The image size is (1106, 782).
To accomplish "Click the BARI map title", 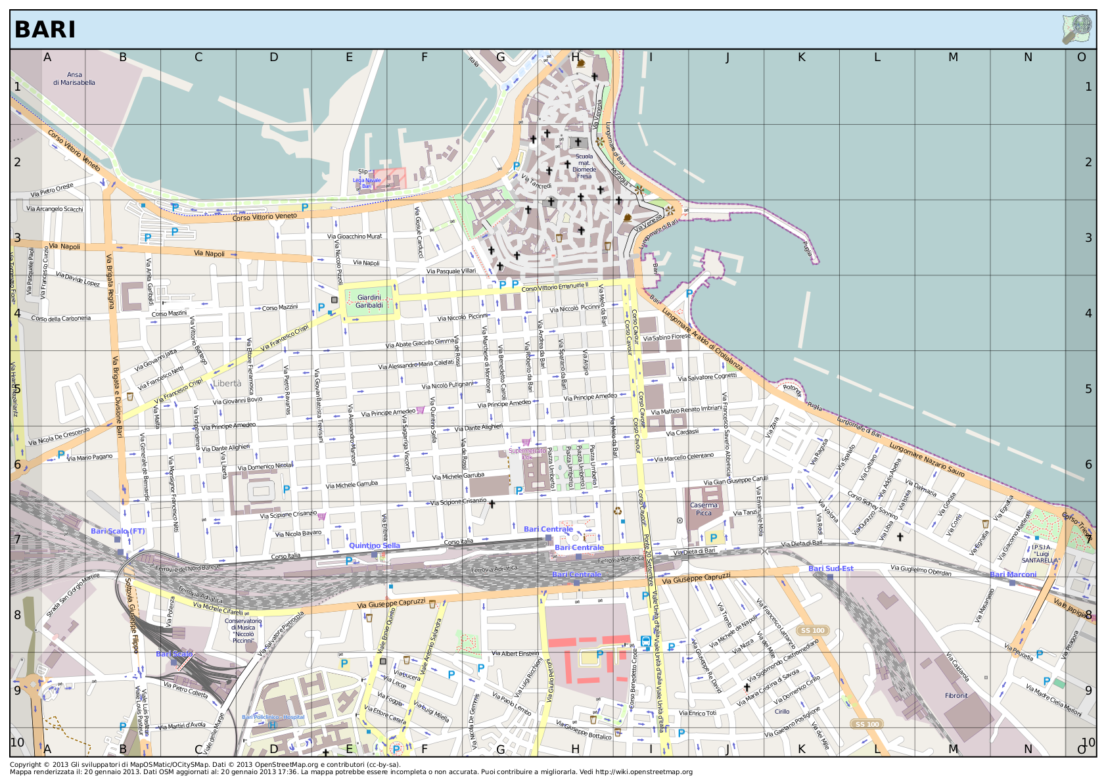I will click(x=45, y=30).
